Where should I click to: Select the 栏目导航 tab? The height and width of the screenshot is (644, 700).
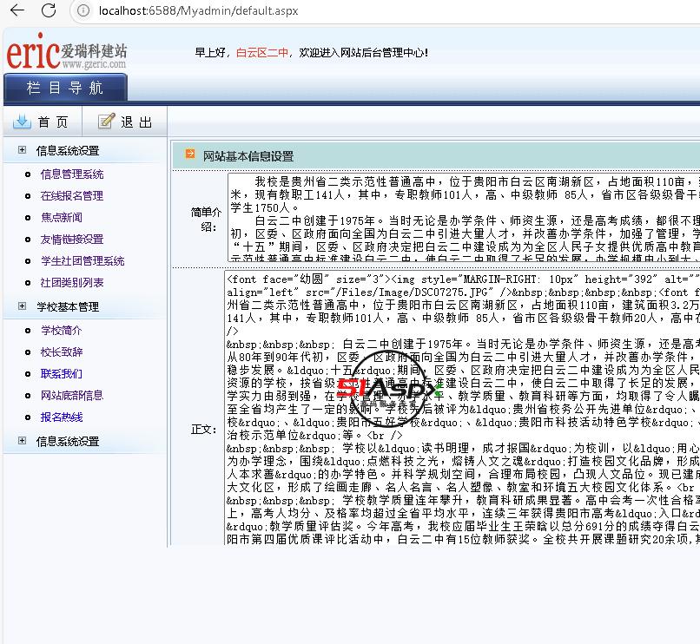tap(65, 88)
